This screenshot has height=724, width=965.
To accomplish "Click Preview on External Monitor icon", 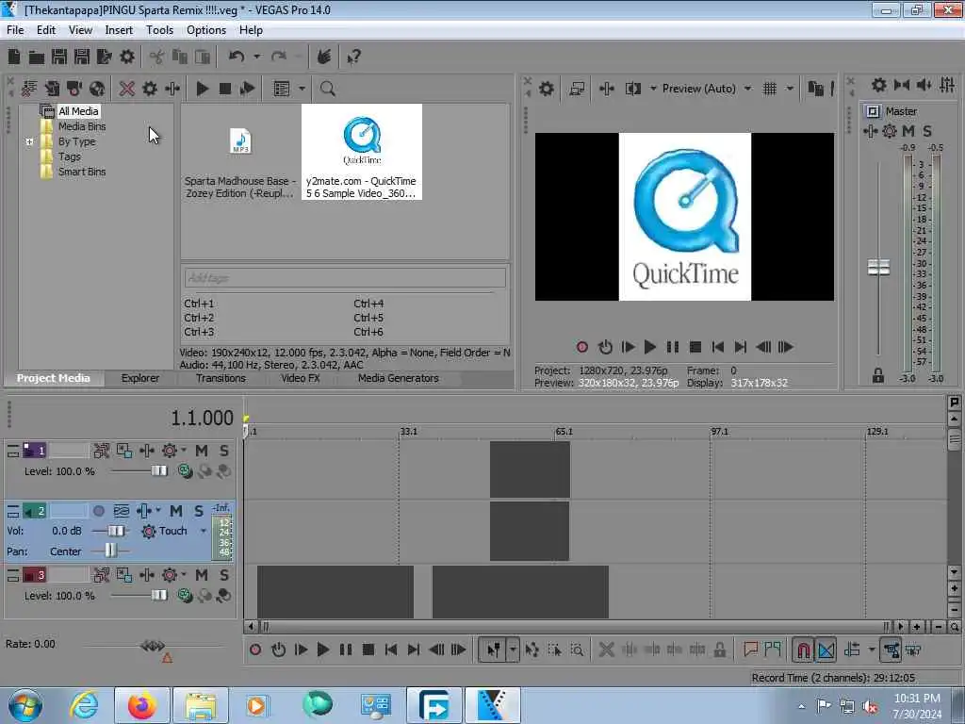I will coord(577,89).
